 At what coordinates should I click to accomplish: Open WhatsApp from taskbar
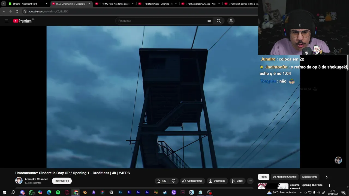coord(31,192)
